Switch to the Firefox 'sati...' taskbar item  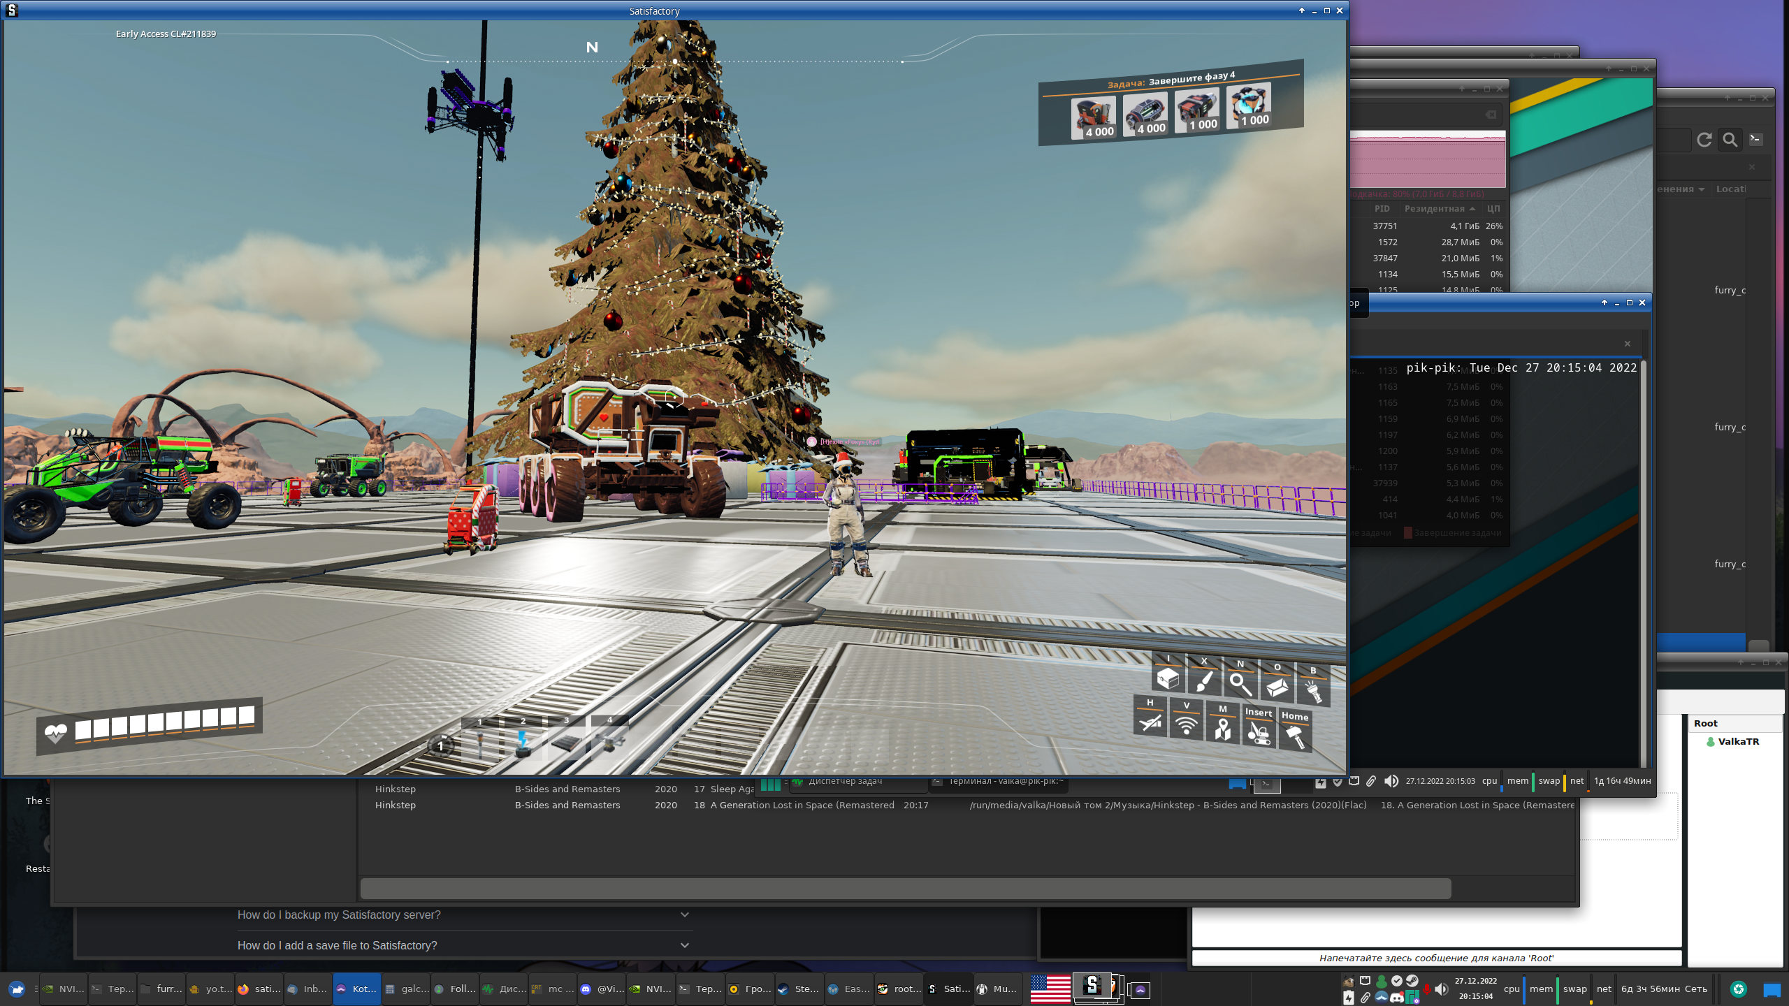click(259, 989)
